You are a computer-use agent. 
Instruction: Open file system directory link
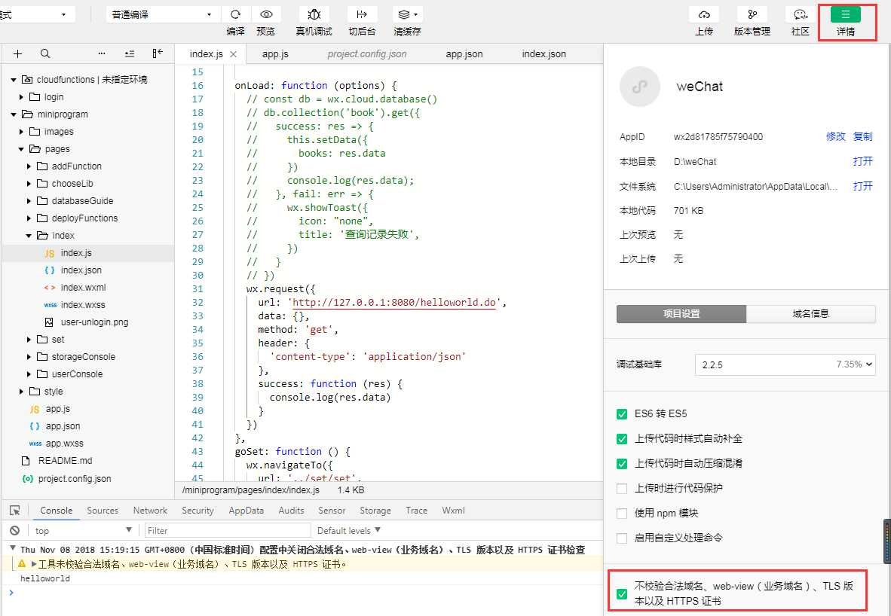pos(862,186)
